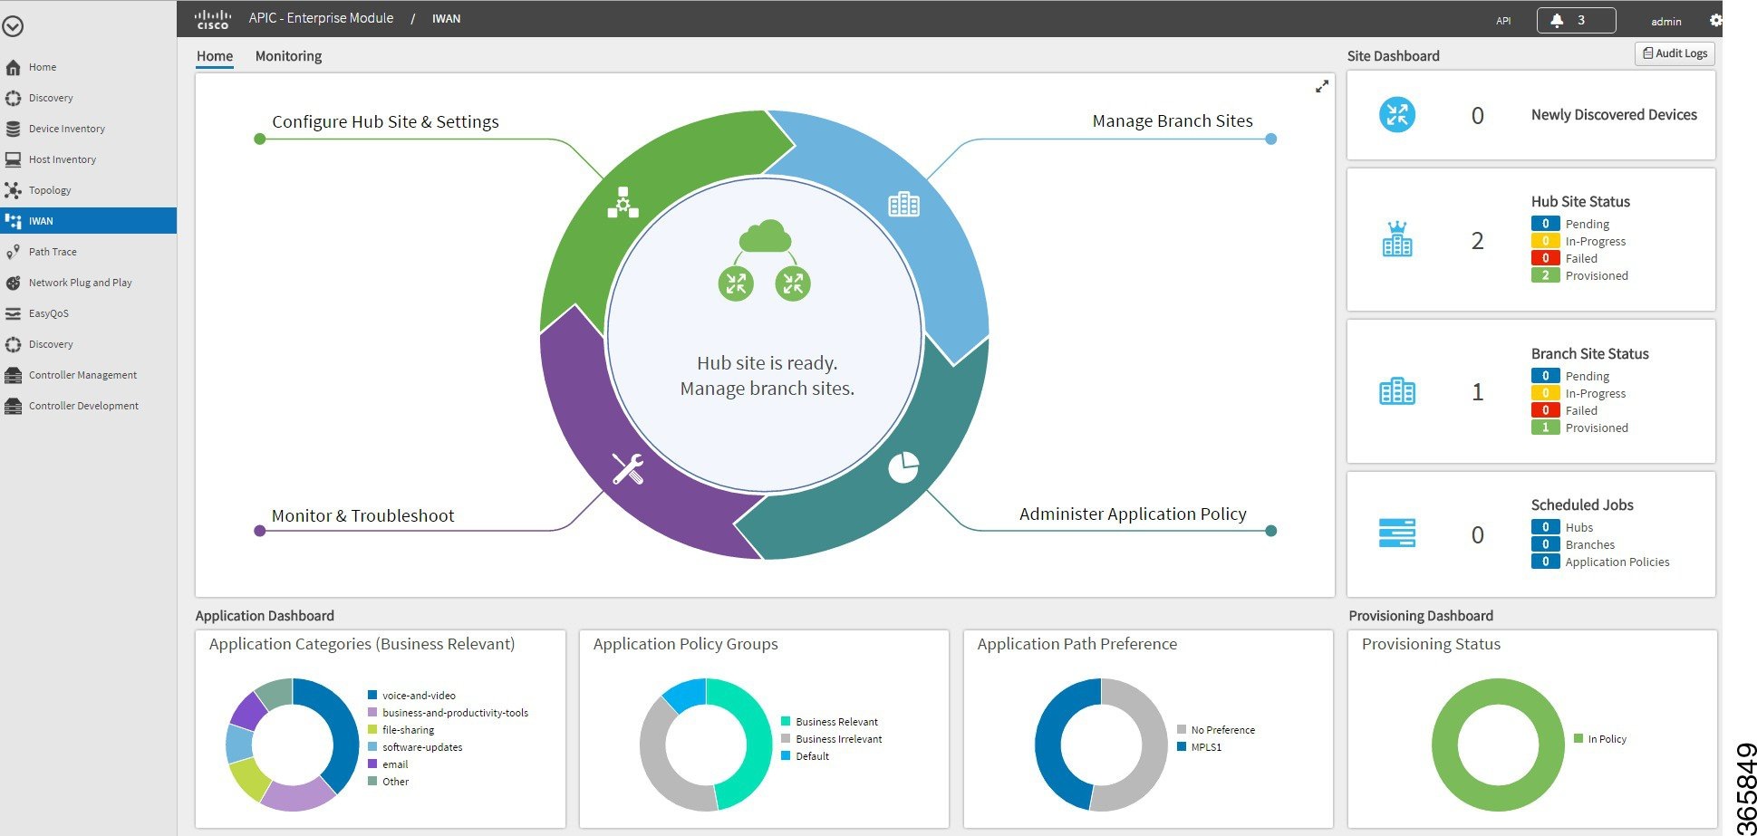Viewport: 1757px width, 836px height.
Task: Click the Application Policy Groups donut chart
Action: coord(706,745)
